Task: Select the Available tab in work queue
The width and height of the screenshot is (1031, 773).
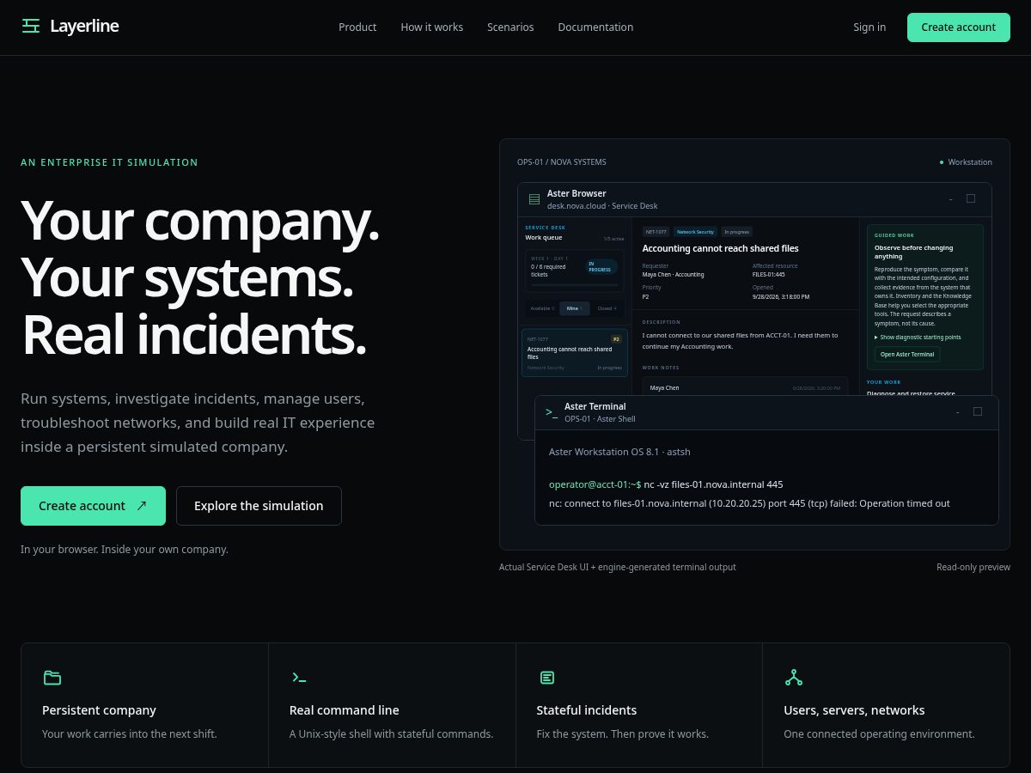Action: (542, 308)
